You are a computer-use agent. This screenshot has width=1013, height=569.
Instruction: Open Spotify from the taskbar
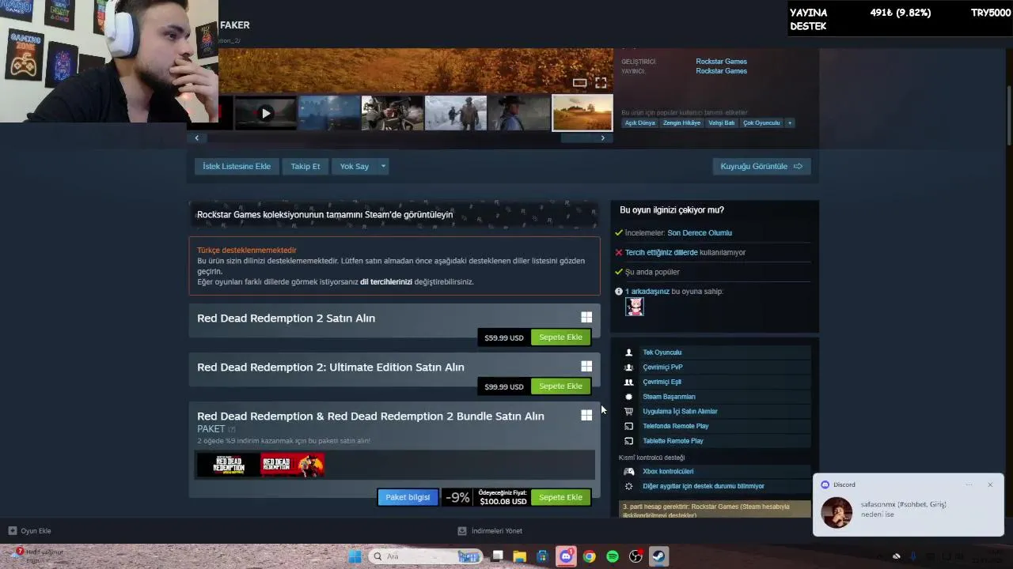point(612,556)
